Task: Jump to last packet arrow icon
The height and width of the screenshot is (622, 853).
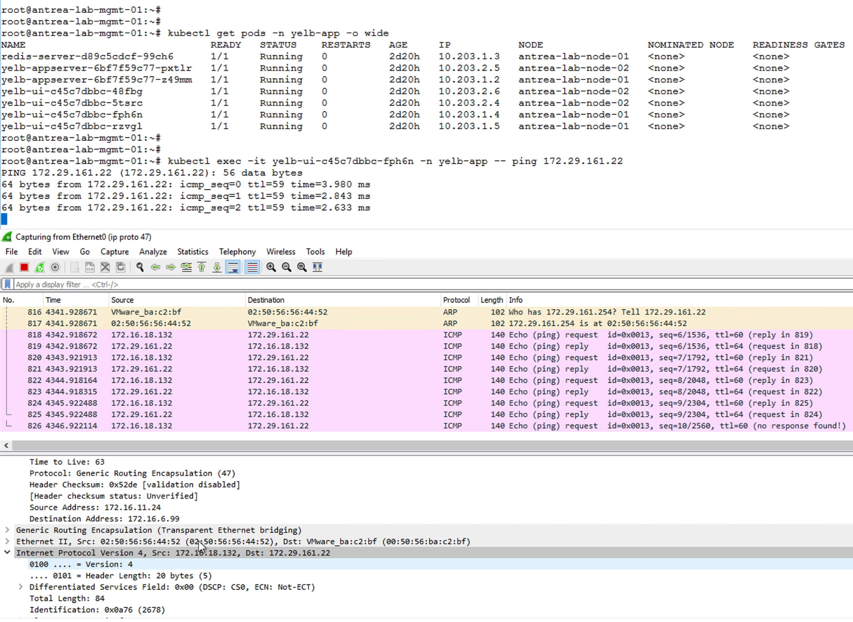Action: tap(217, 267)
